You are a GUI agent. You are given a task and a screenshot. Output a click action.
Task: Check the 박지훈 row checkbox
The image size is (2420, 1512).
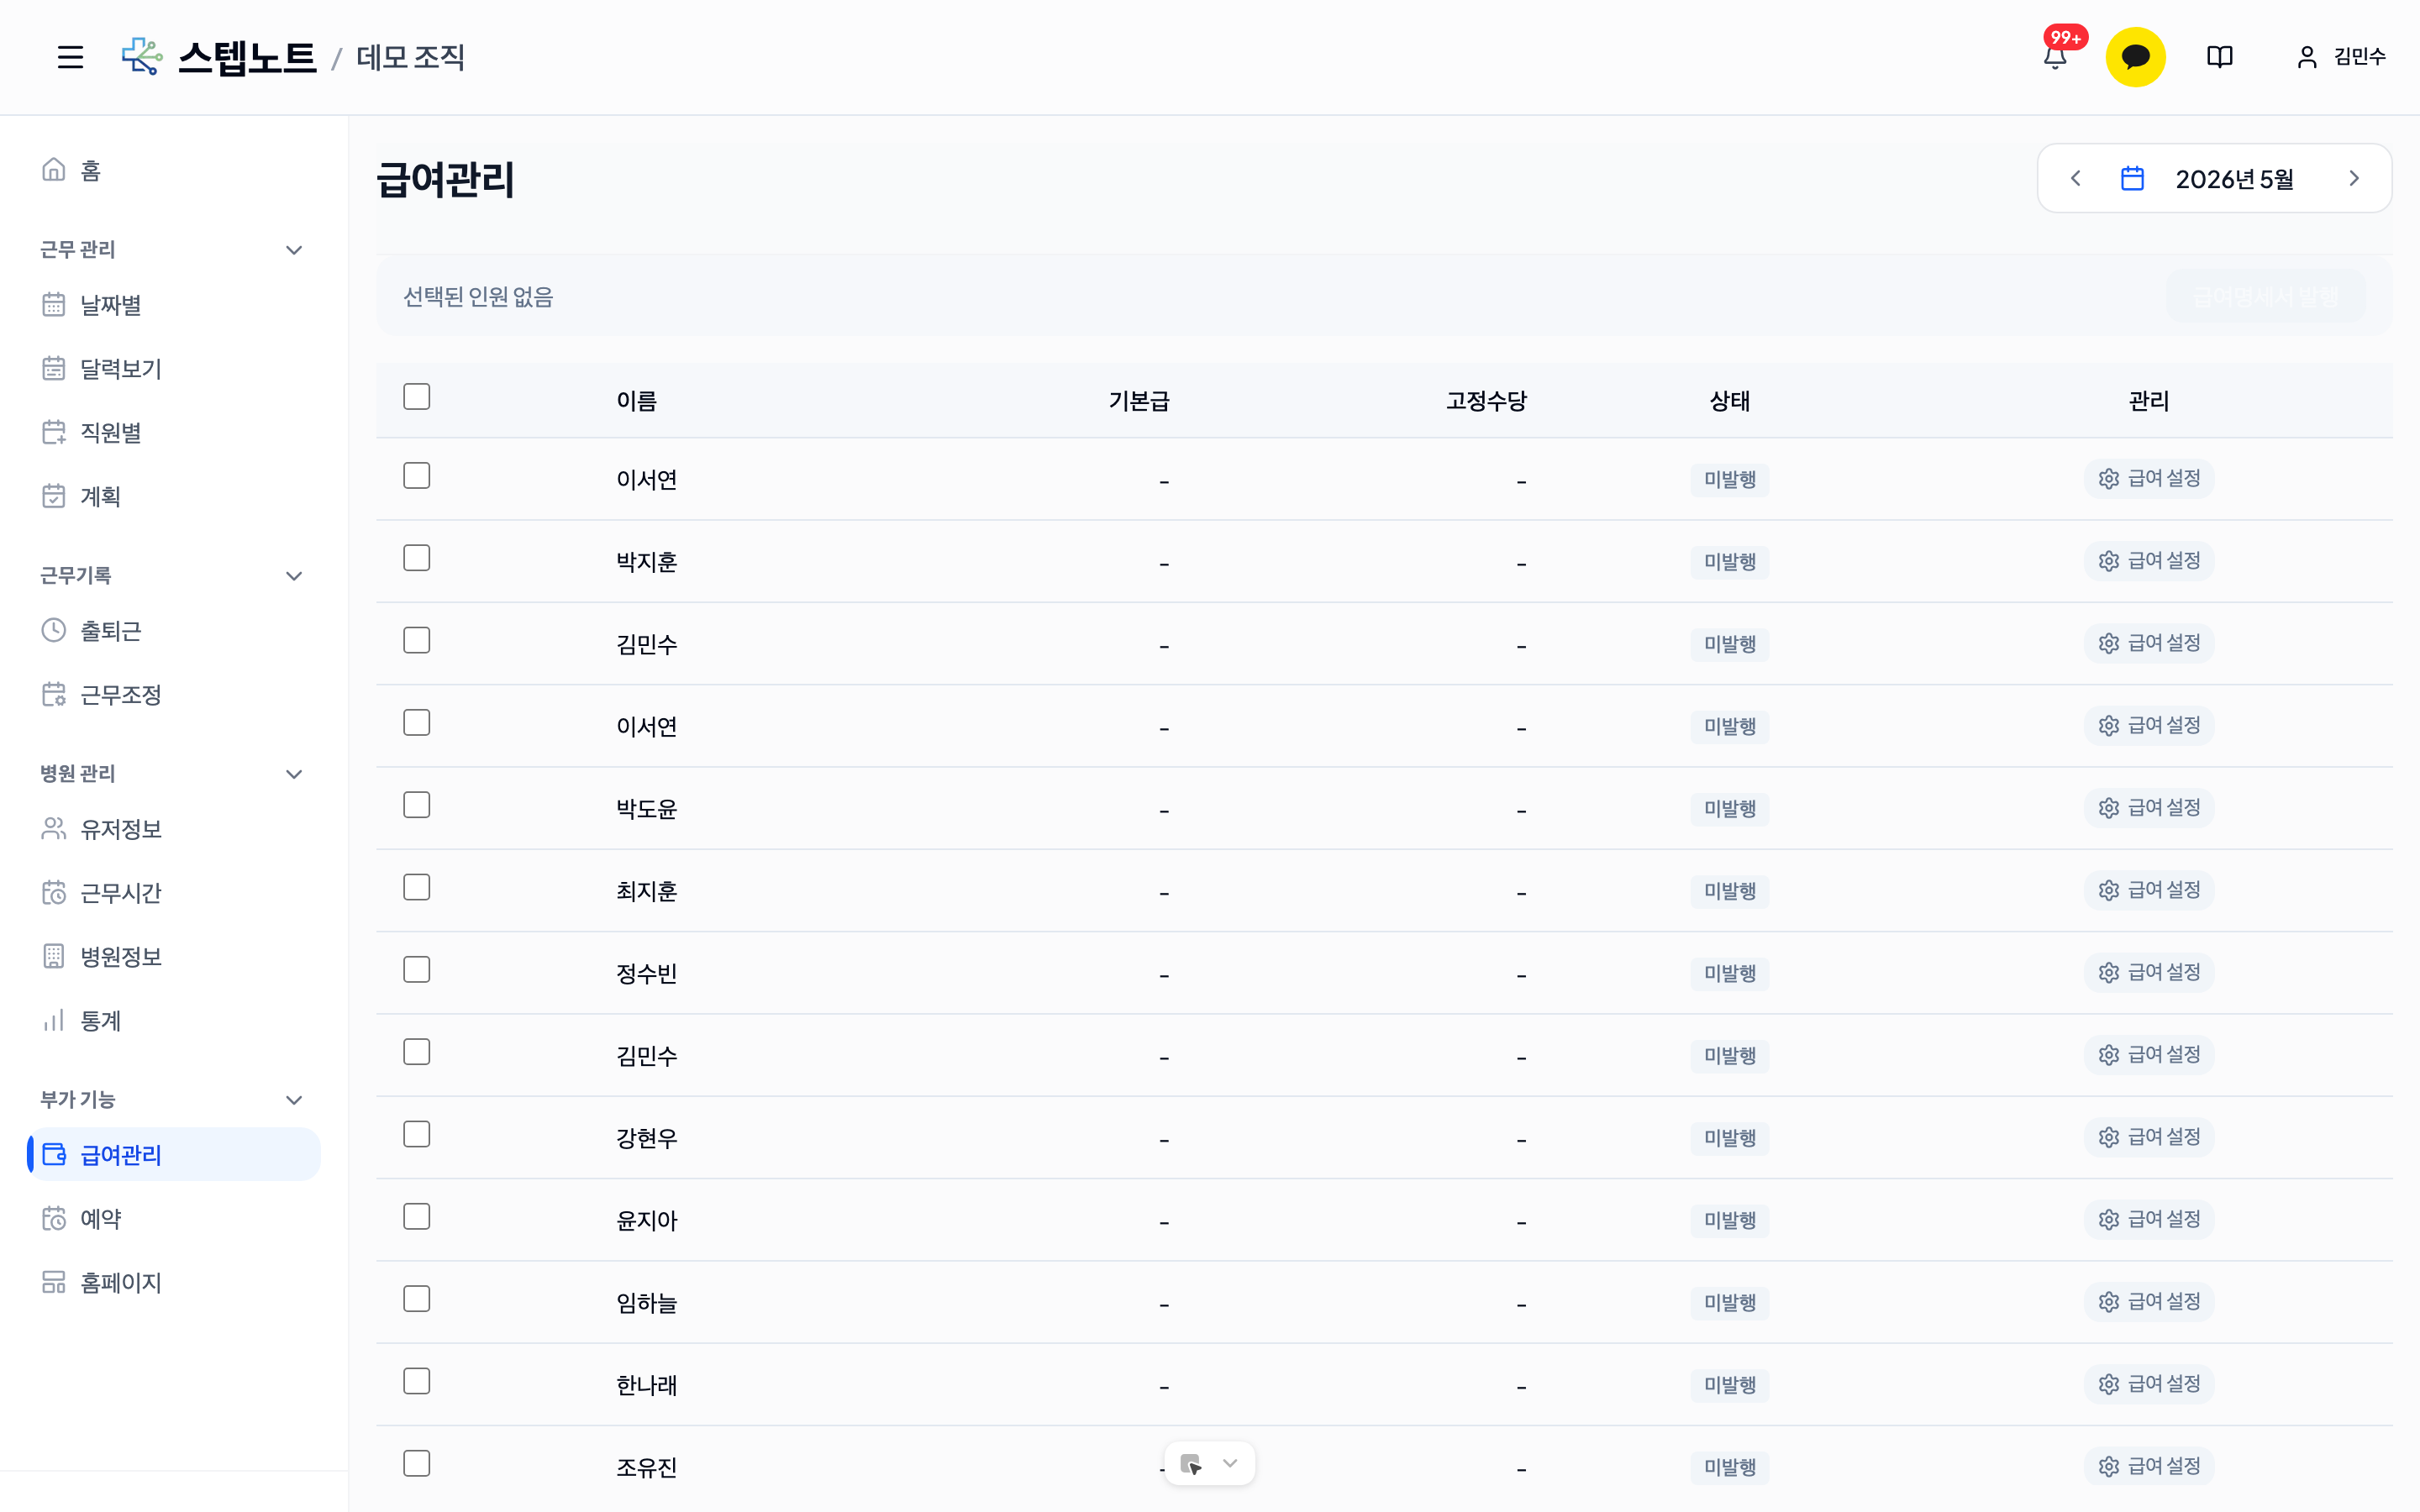click(x=417, y=558)
